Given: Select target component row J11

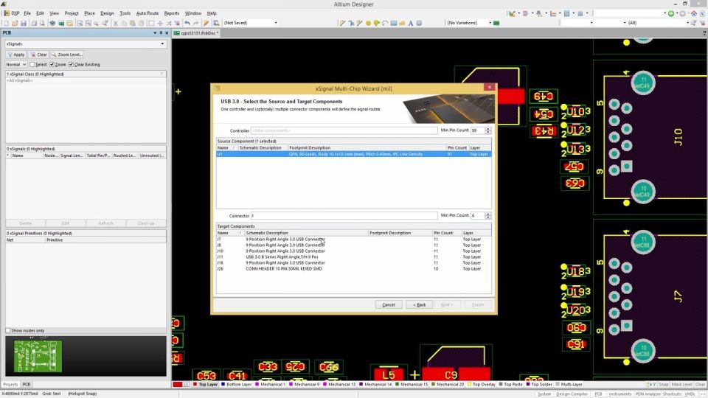Looking at the screenshot, I should (x=353, y=256).
